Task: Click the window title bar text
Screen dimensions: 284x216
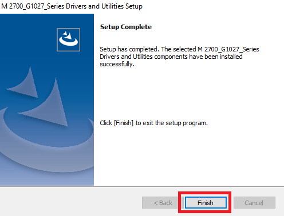Action: [72, 6]
